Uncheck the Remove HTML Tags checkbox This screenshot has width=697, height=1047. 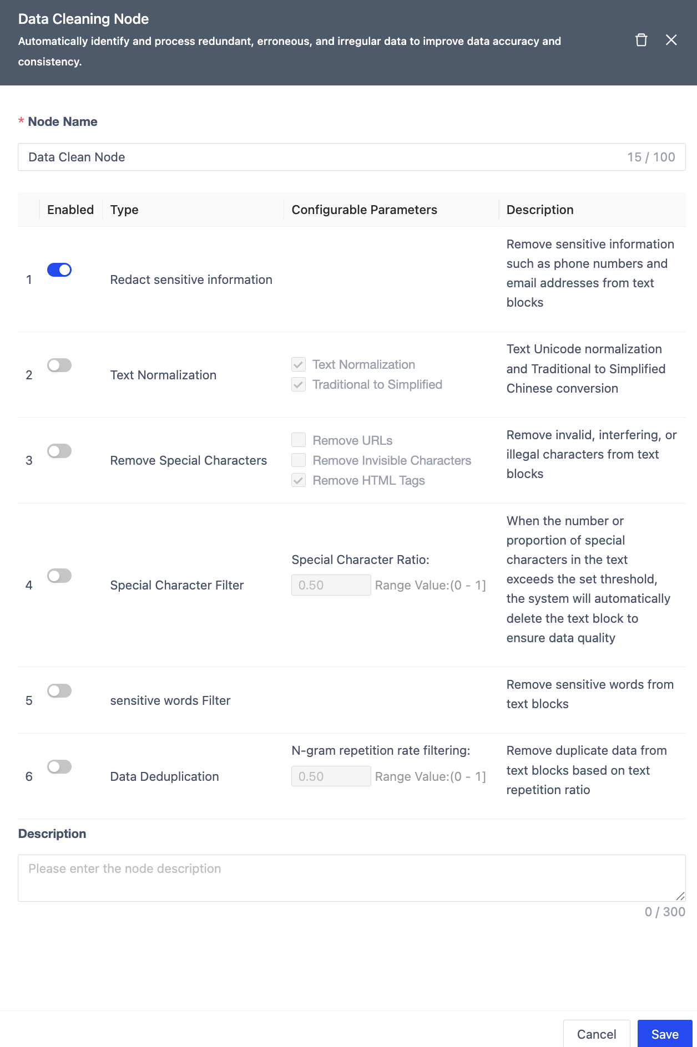click(299, 480)
